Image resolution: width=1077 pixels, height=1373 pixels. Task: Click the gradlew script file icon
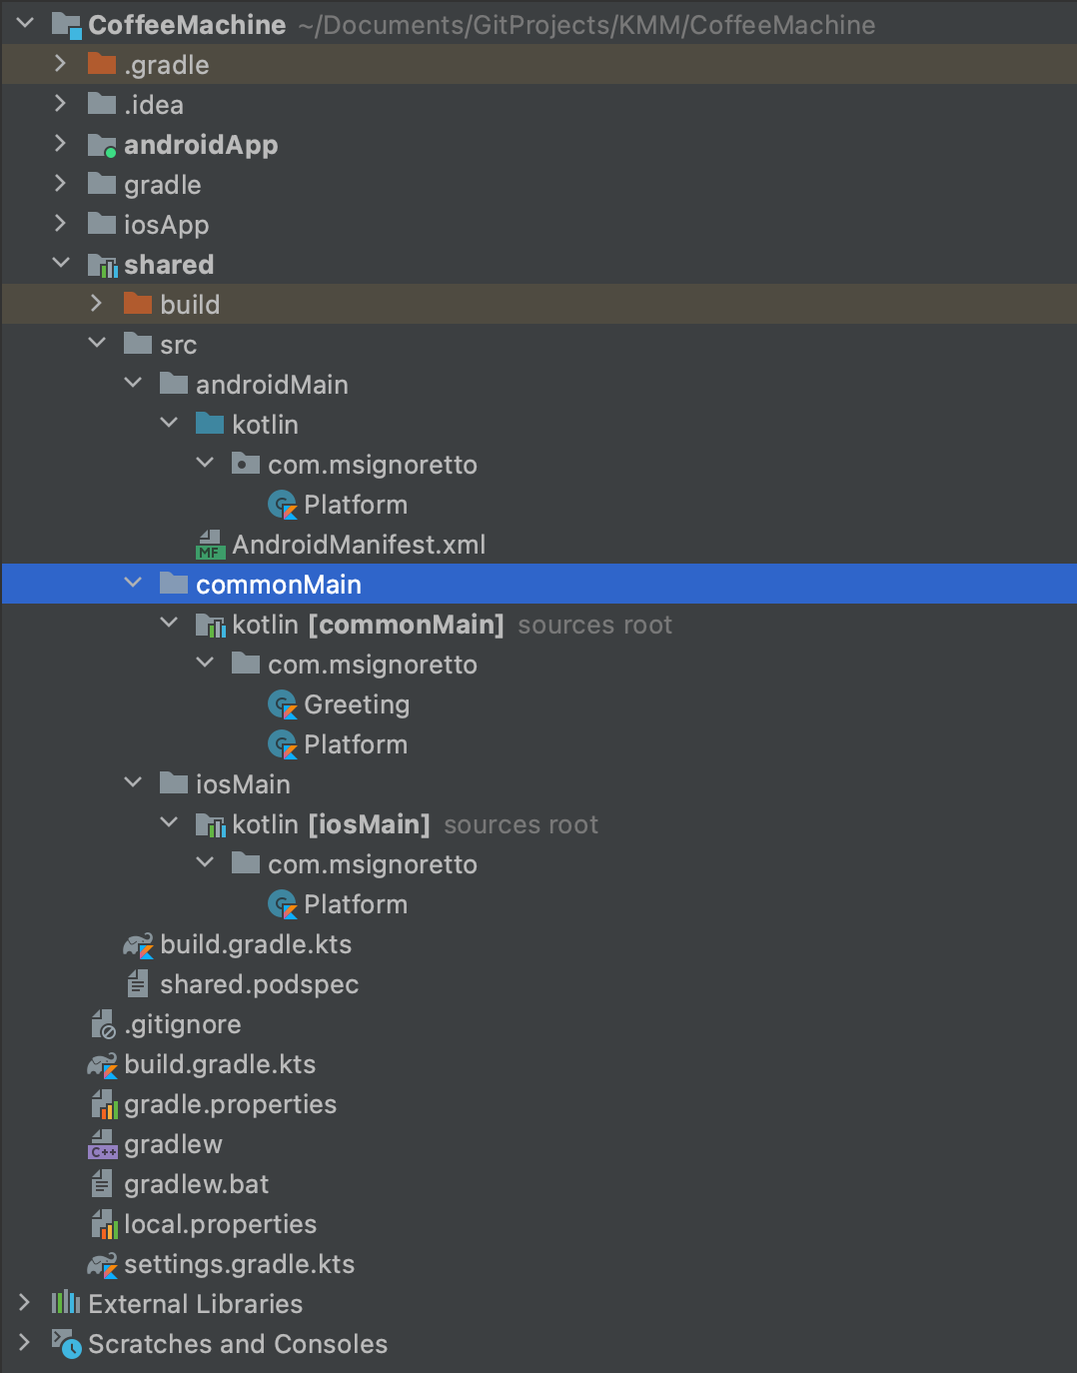coord(103,1145)
